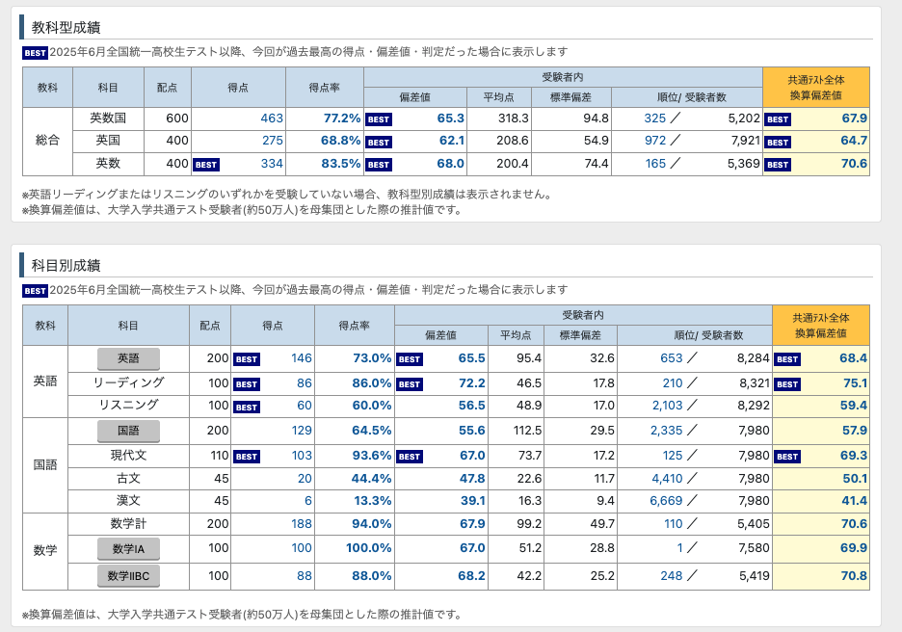902x632 pixels.
Task: Click the BEST badge beside 75.1
Action: [787, 384]
